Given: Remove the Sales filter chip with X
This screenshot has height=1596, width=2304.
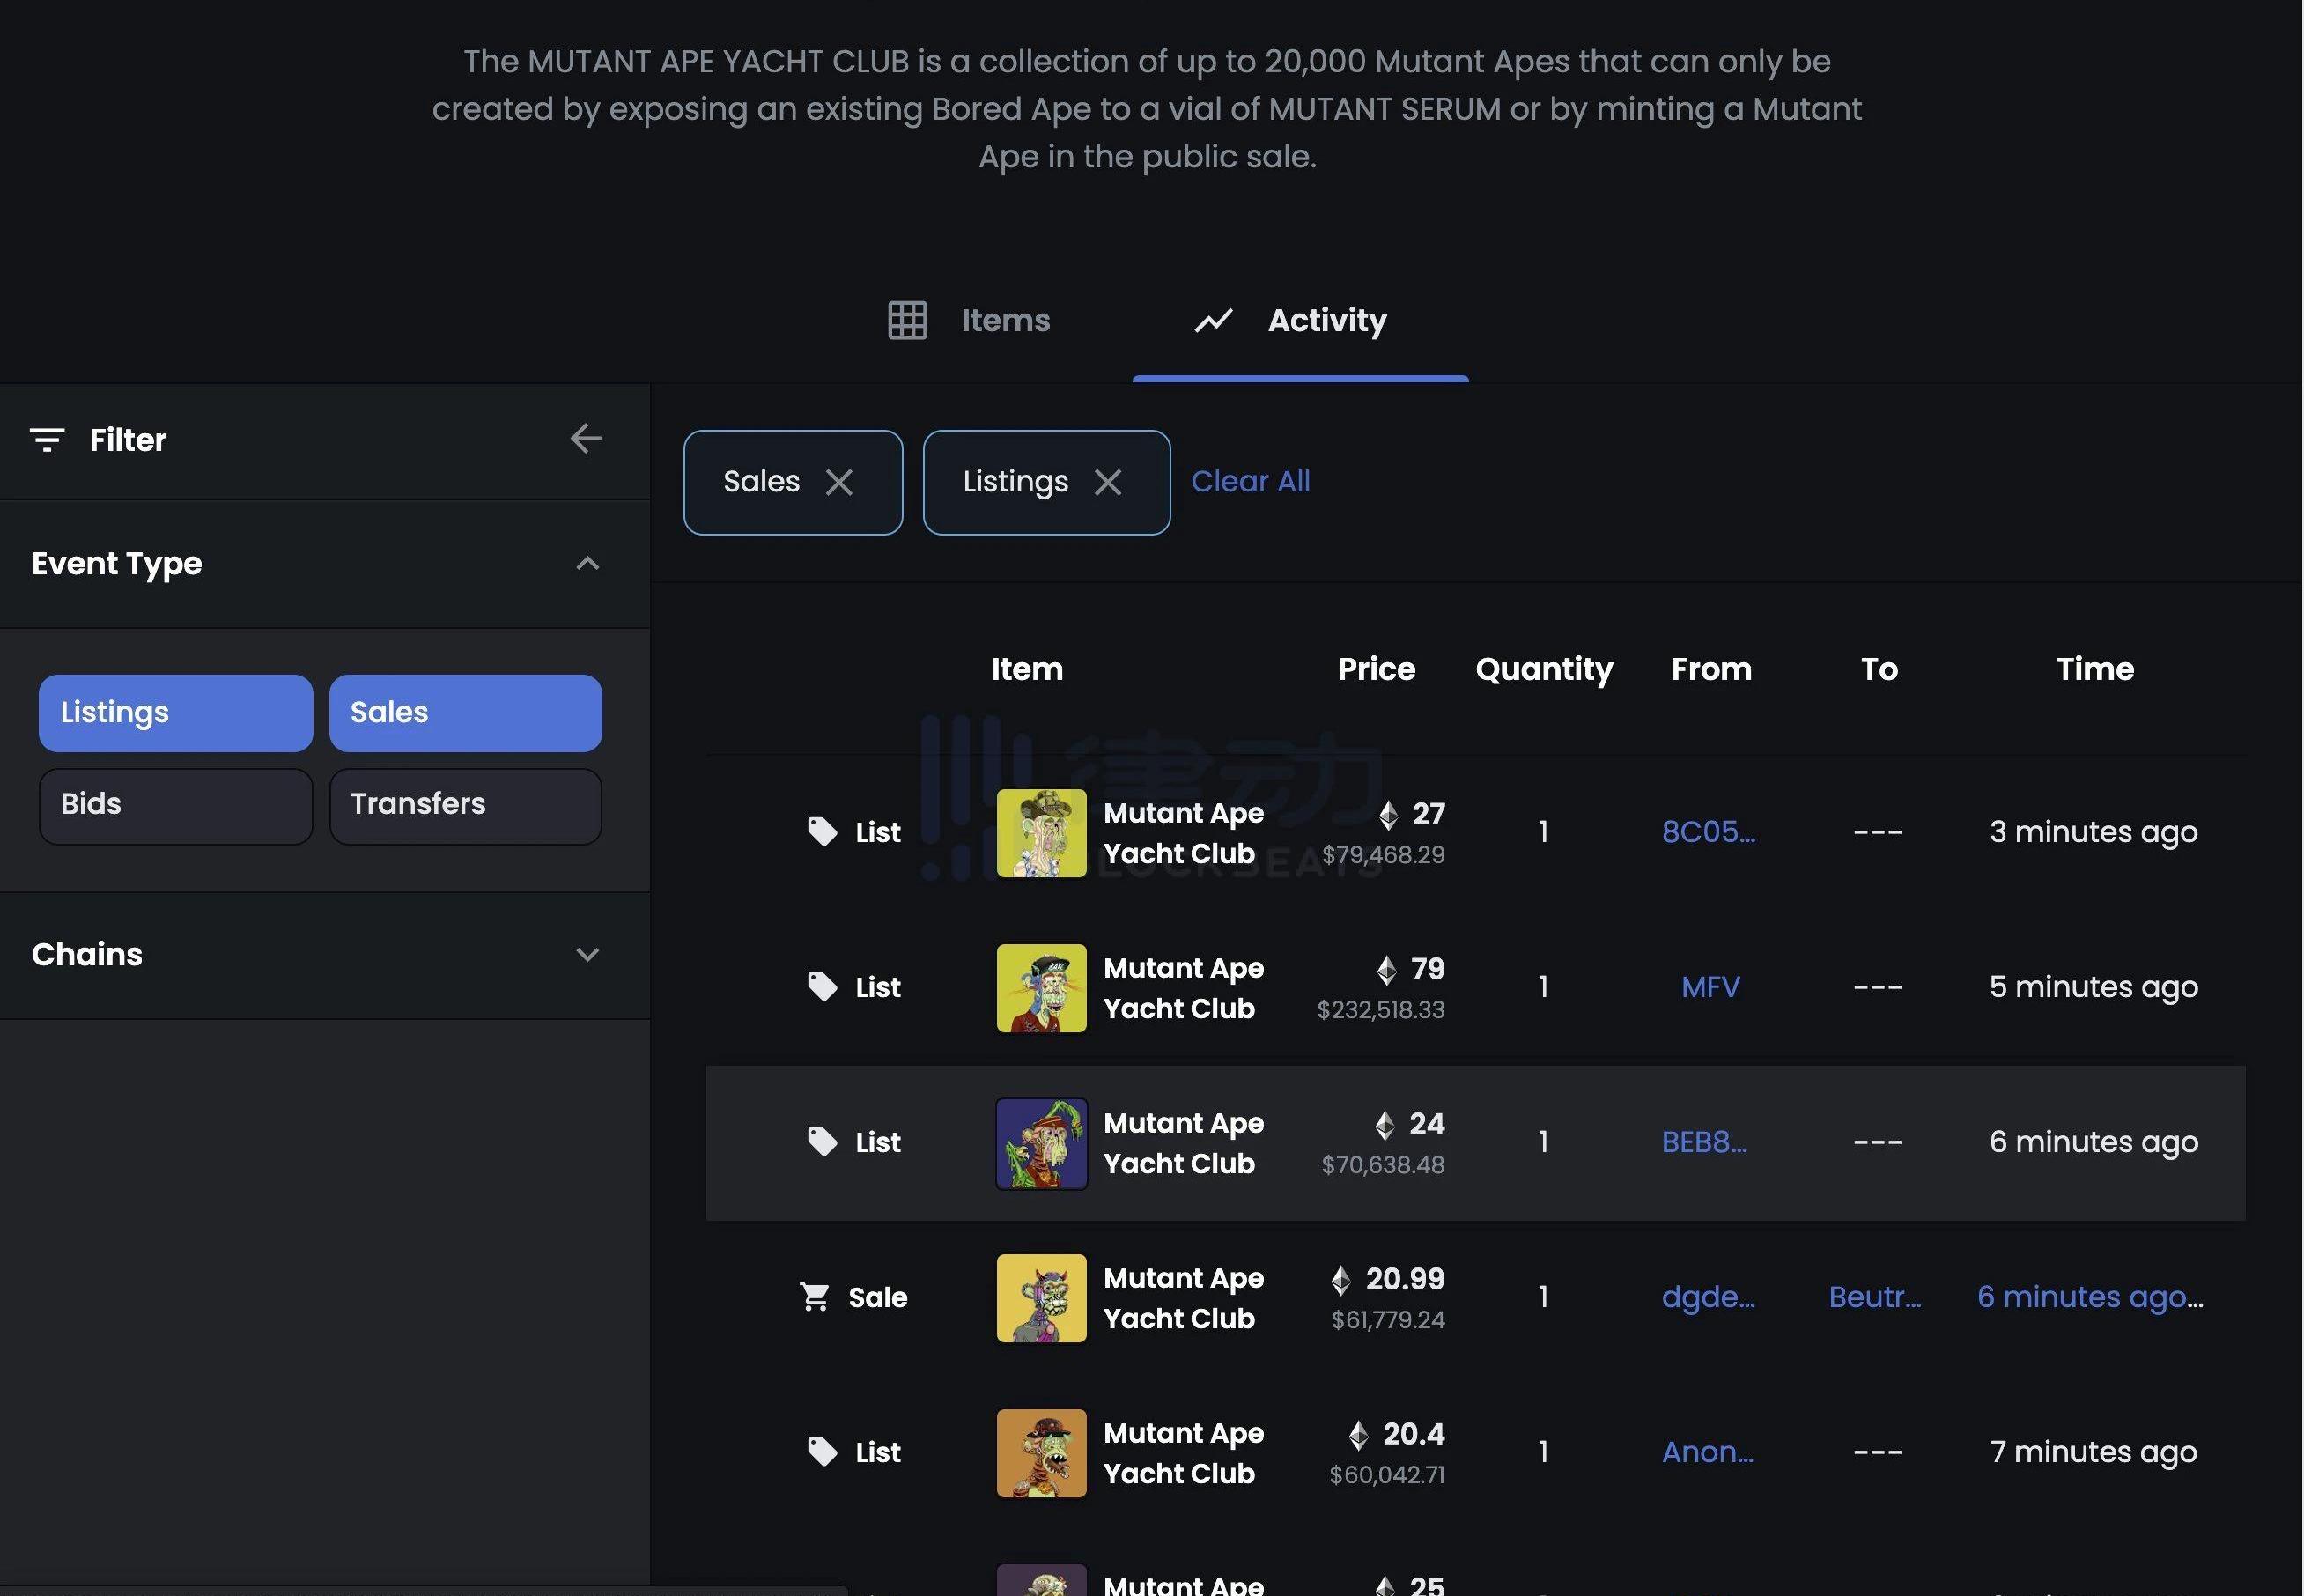Looking at the screenshot, I should (839, 482).
